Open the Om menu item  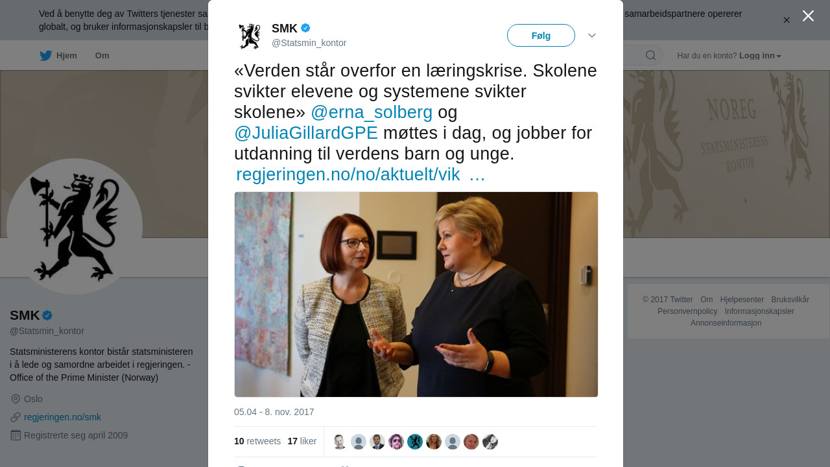102,56
